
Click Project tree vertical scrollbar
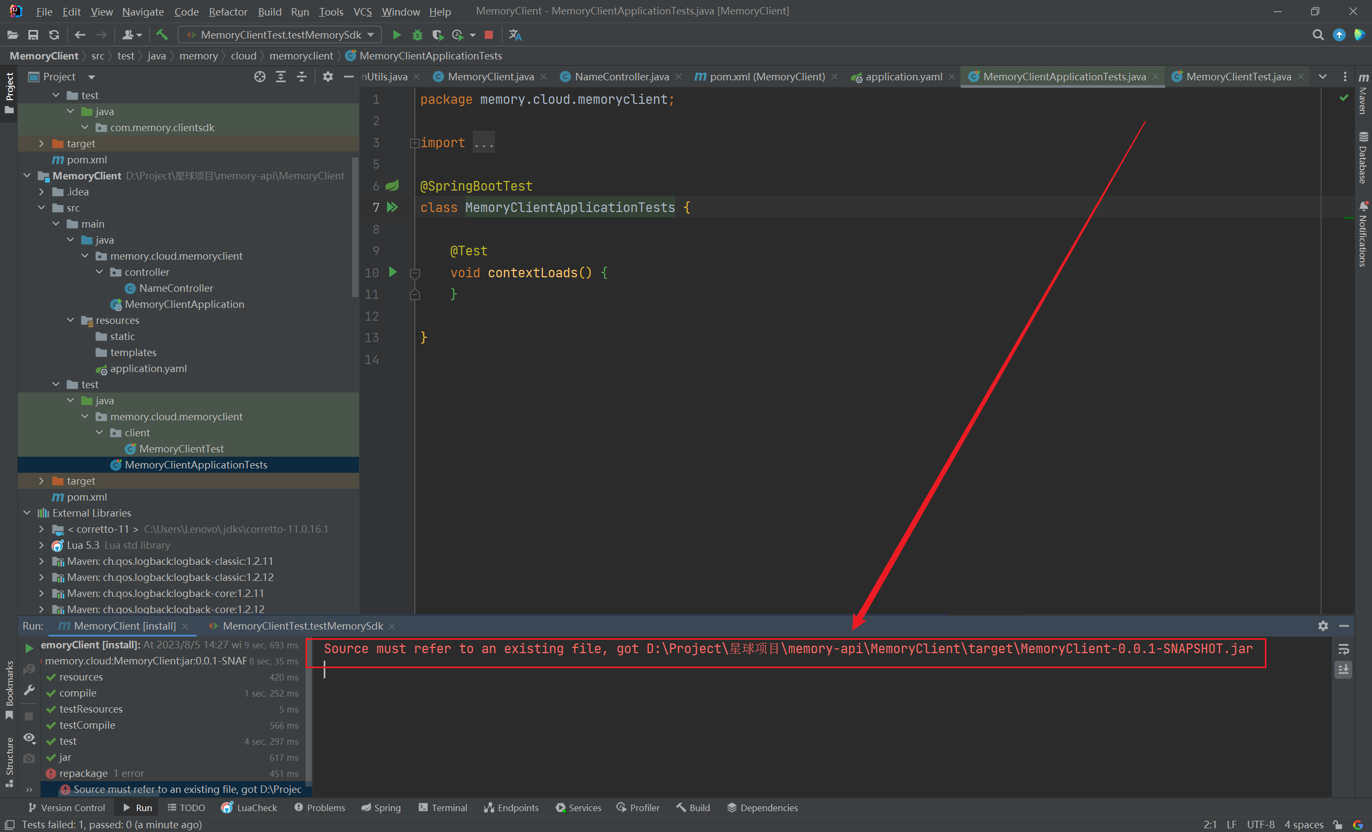[355, 227]
